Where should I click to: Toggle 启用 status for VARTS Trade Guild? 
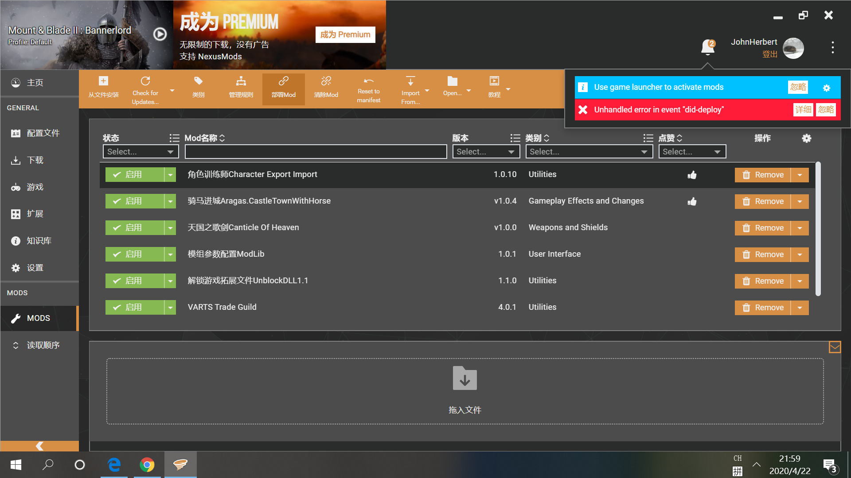(135, 308)
